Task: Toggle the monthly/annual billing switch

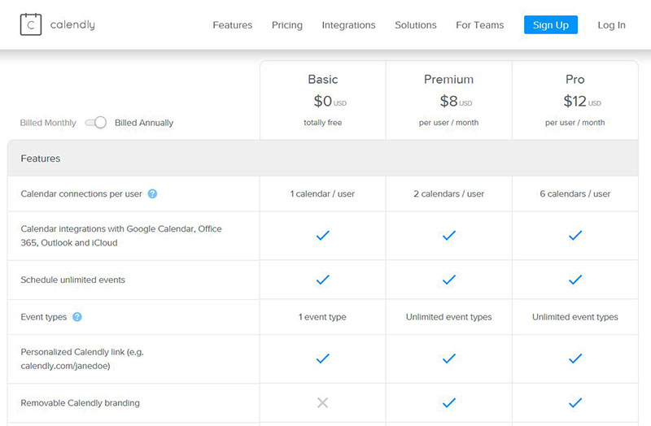Action: [96, 123]
